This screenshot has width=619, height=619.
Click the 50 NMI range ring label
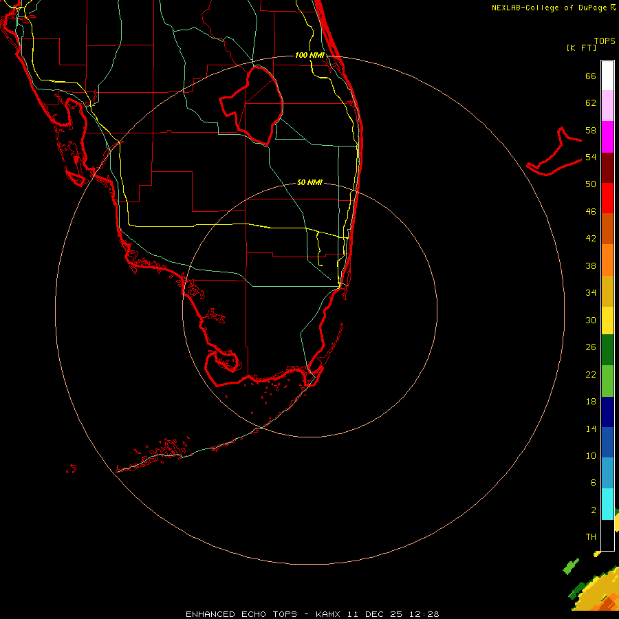click(309, 182)
